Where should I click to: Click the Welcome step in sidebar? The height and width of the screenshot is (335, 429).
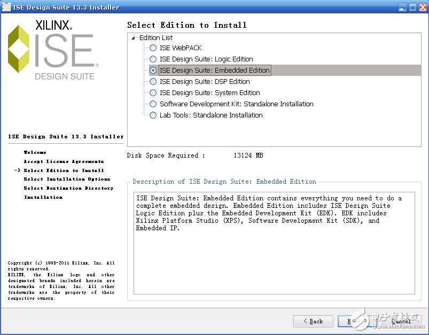tap(35, 153)
